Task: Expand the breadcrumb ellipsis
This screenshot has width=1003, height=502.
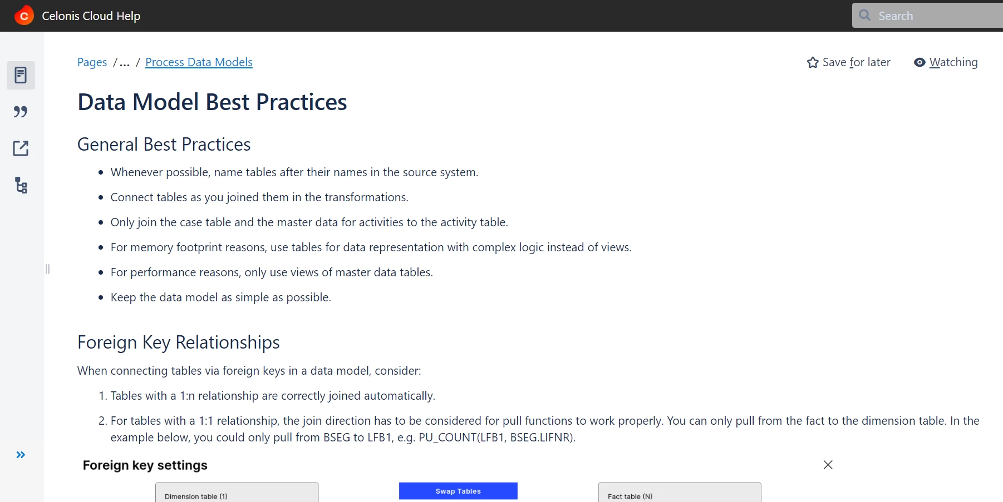Action: [x=125, y=62]
